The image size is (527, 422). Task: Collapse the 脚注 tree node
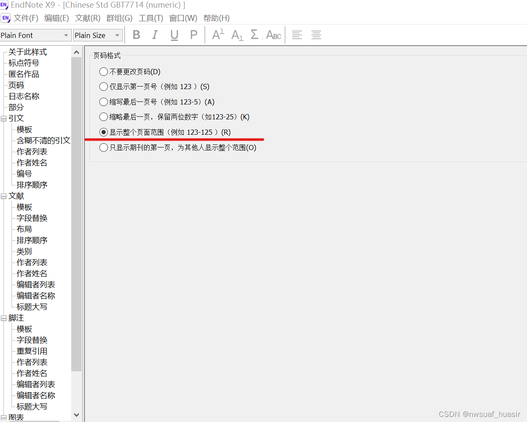tap(3, 318)
